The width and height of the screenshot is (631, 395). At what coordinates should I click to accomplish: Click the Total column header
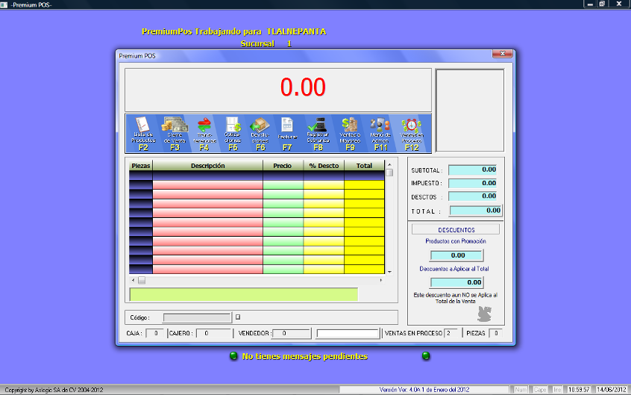pyautogui.click(x=364, y=166)
